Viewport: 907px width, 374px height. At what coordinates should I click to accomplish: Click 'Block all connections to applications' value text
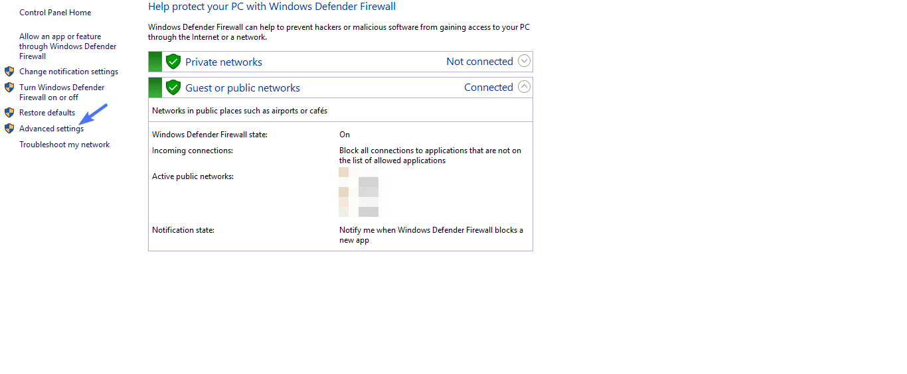430,155
